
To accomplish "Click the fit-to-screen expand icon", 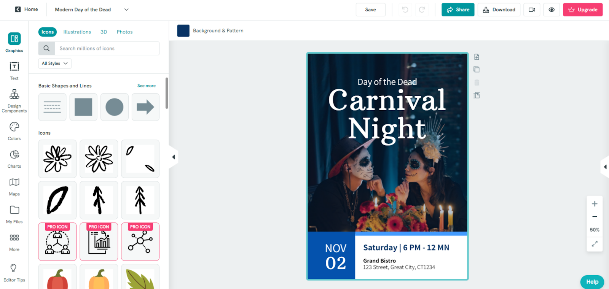I will point(595,244).
